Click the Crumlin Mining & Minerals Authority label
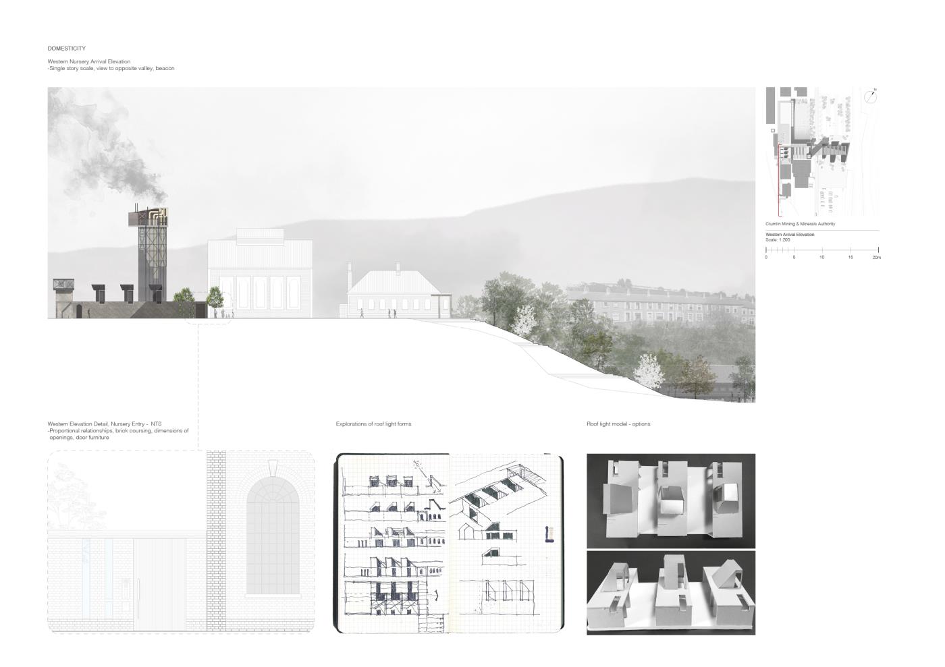 pyautogui.click(x=800, y=224)
